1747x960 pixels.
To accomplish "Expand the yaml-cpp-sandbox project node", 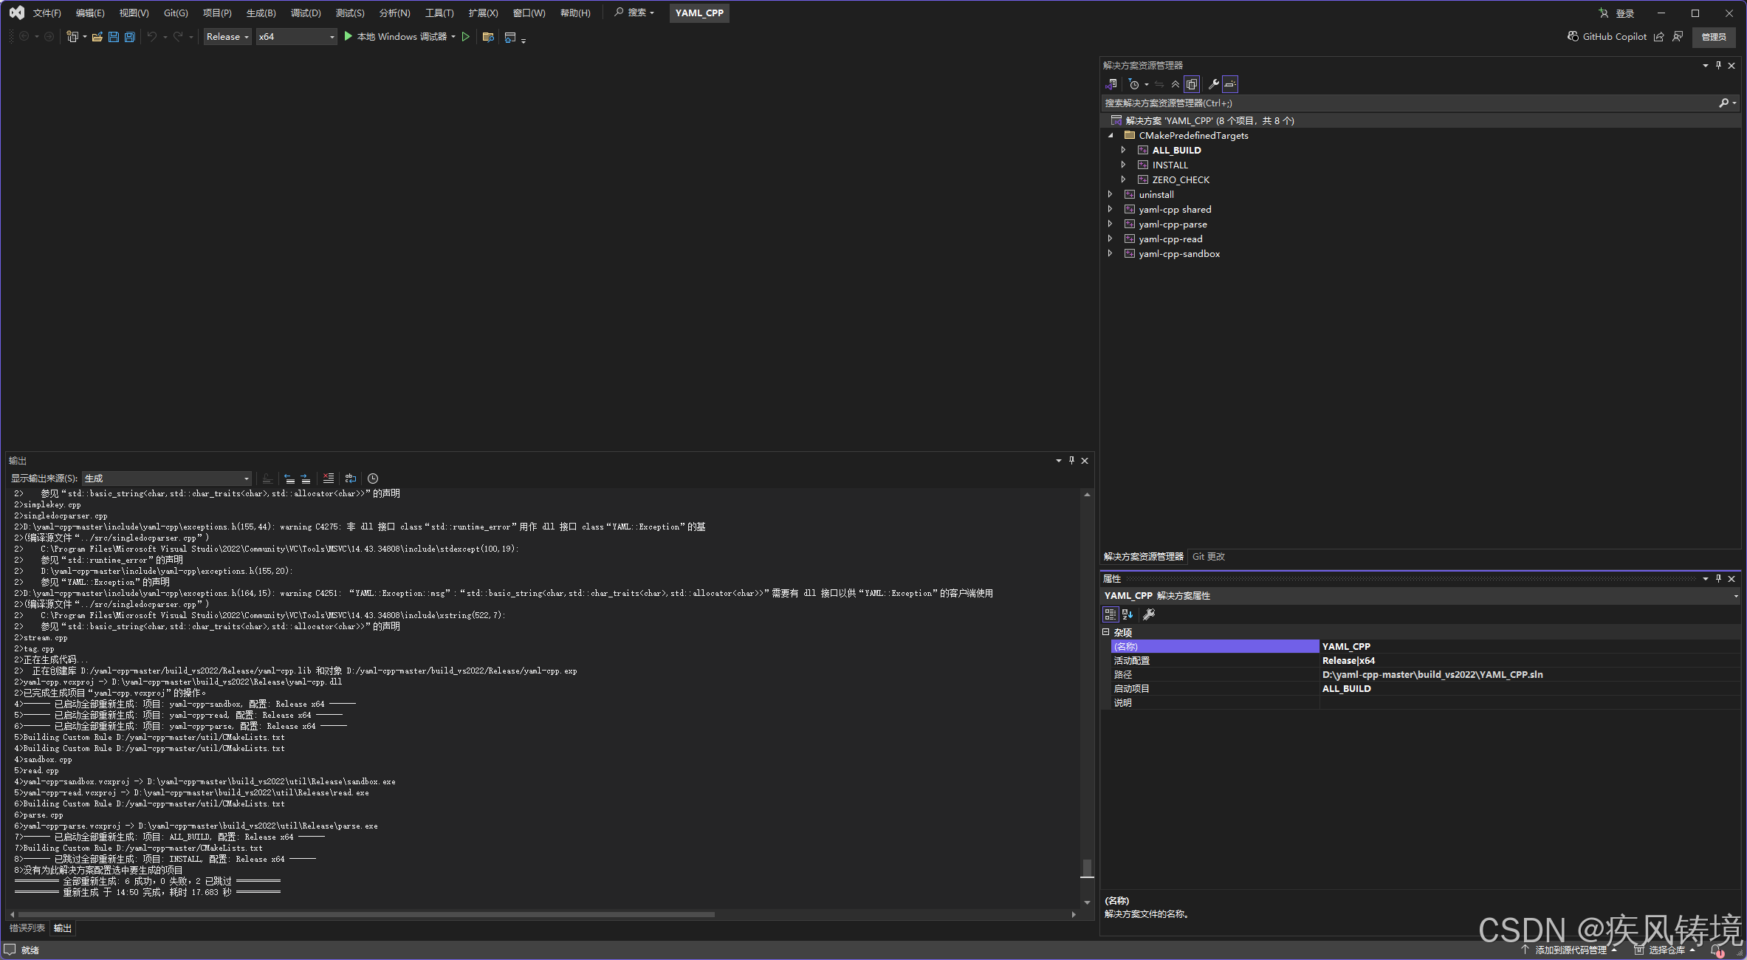I will coord(1110,254).
